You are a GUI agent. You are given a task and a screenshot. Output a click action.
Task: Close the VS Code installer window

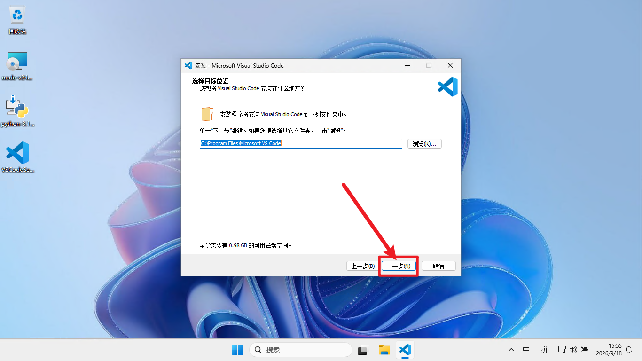(450, 65)
